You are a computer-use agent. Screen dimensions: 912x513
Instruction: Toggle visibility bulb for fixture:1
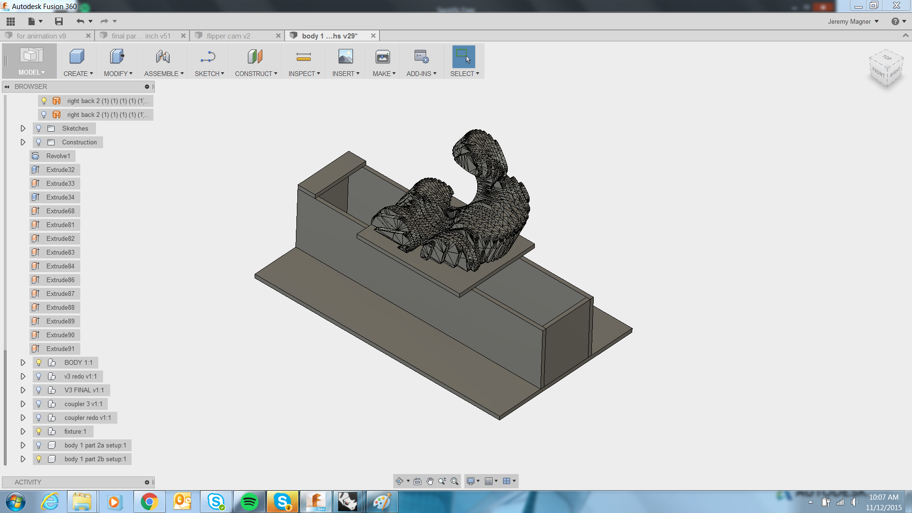pos(39,431)
